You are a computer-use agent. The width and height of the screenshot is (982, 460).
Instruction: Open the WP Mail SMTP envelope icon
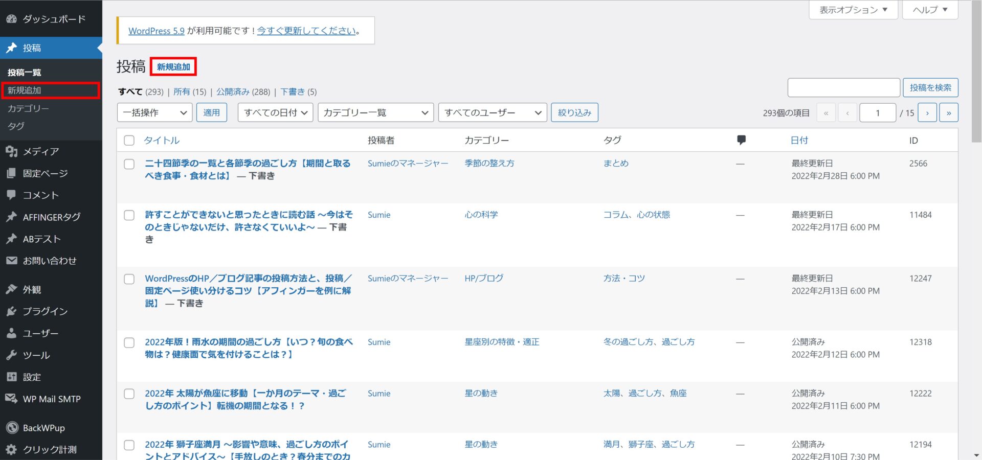pyautogui.click(x=11, y=399)
